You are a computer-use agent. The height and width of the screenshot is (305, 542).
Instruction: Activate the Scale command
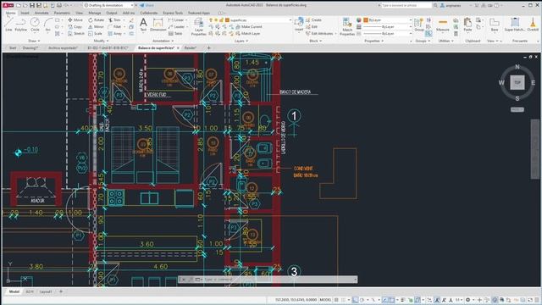point(96,34)
